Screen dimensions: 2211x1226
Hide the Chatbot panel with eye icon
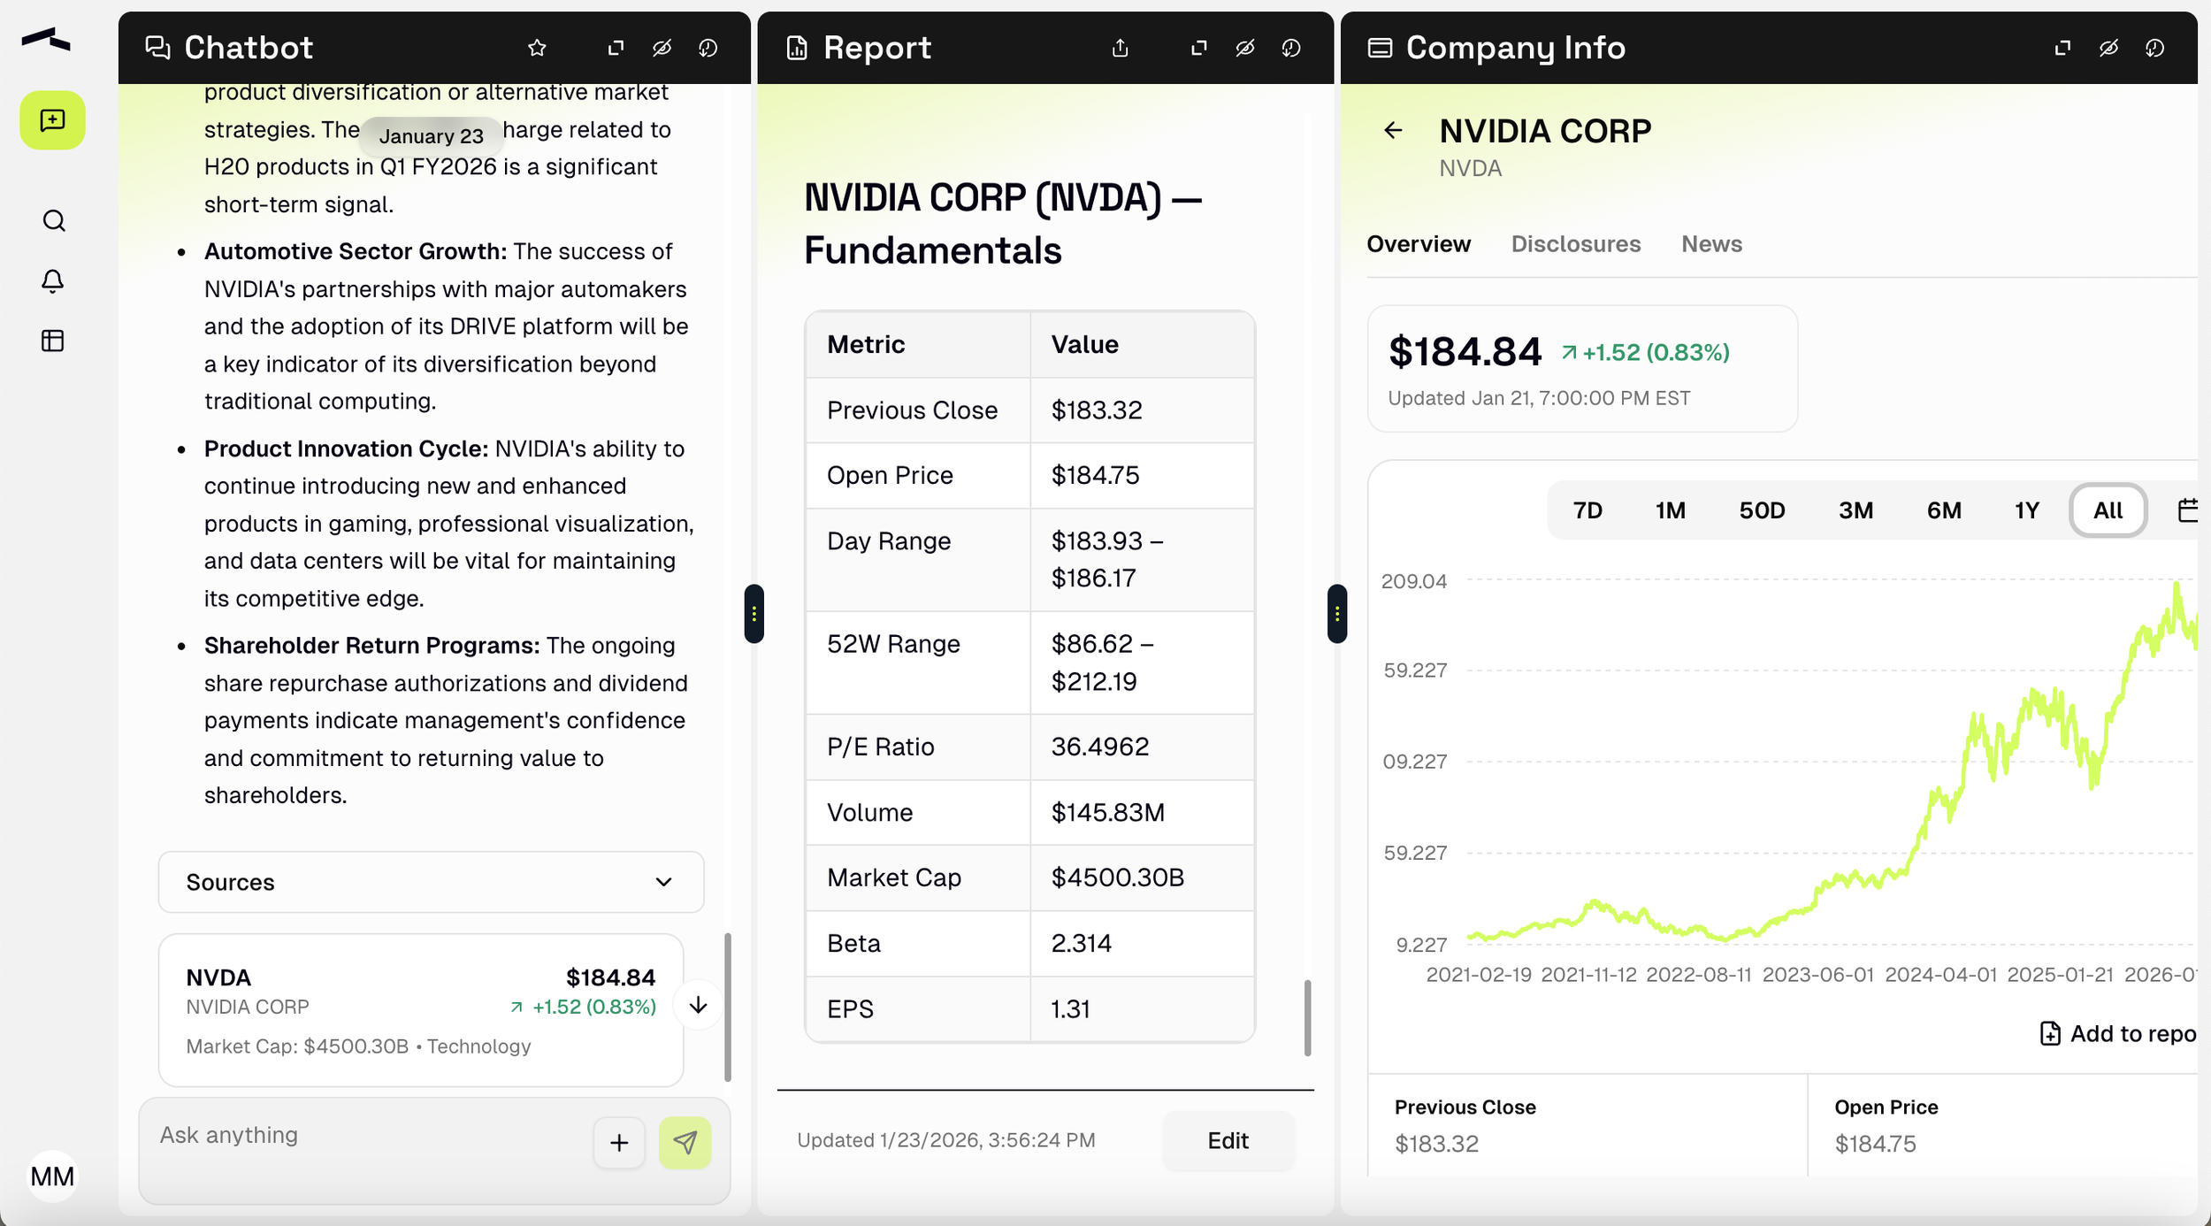point(662,48)
